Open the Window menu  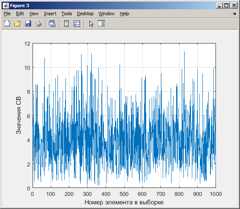106,14
